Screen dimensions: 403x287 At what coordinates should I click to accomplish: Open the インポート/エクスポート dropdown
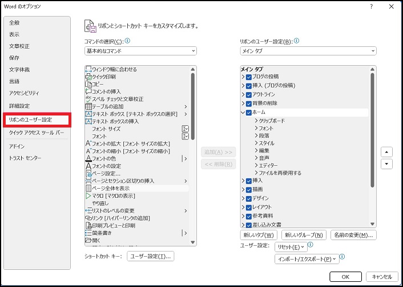[307, 259]
